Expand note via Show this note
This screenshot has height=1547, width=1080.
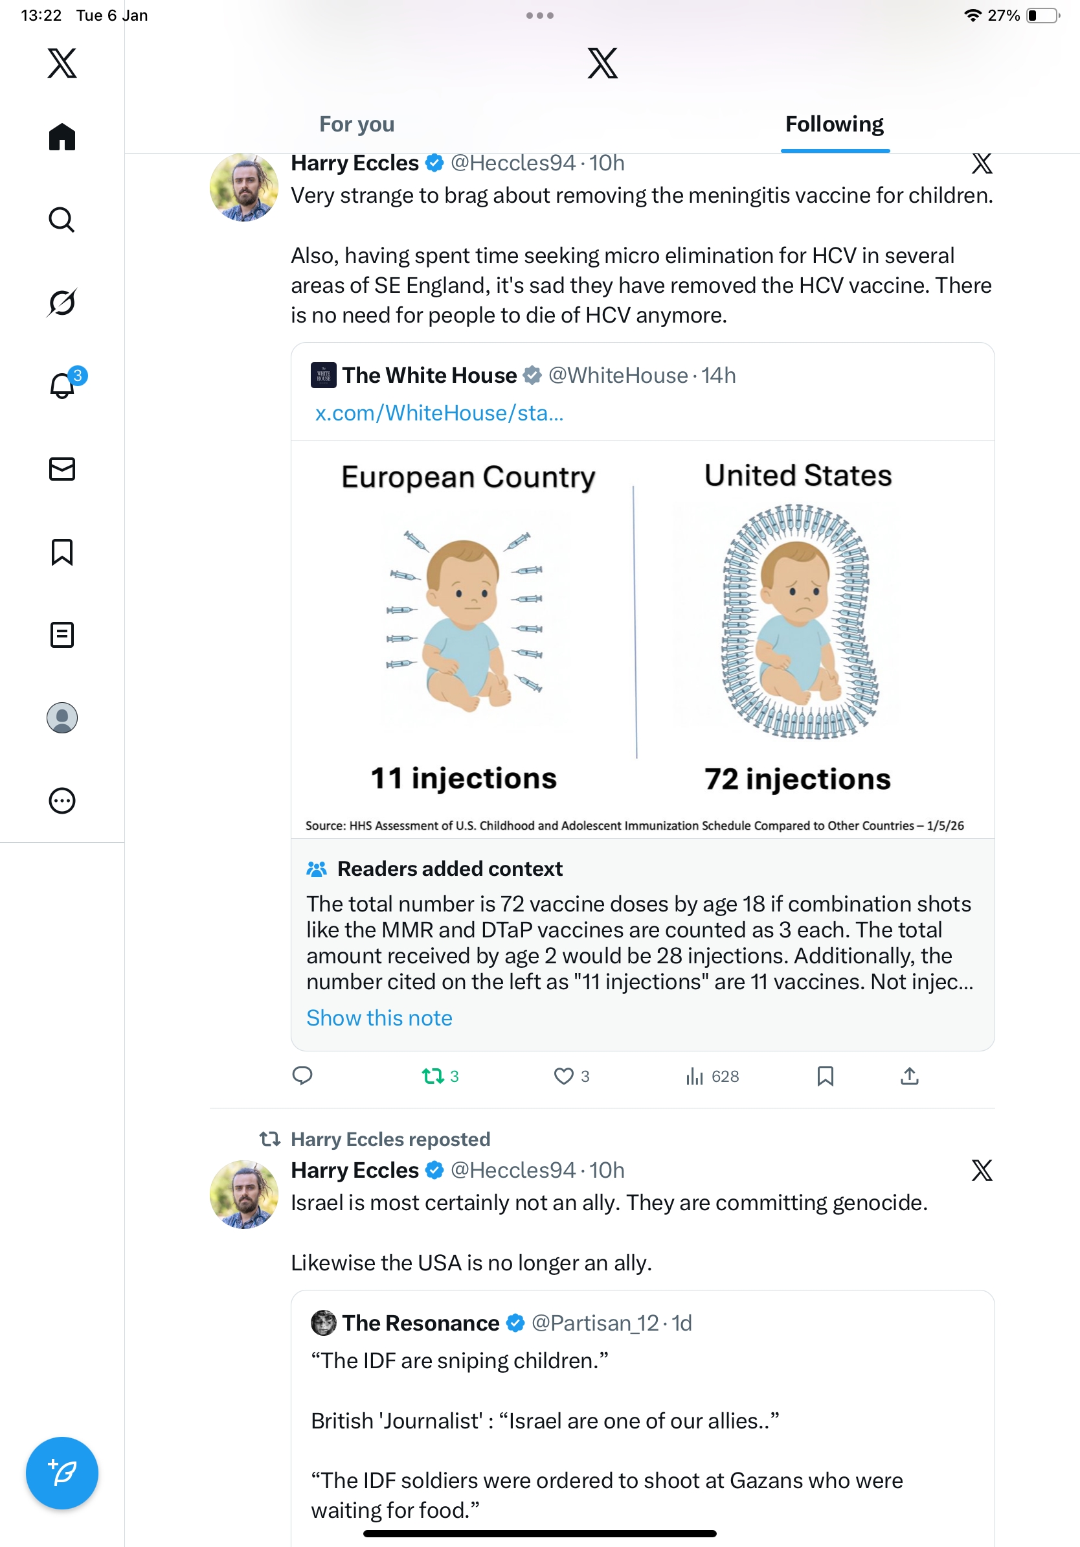[379, 1018]
